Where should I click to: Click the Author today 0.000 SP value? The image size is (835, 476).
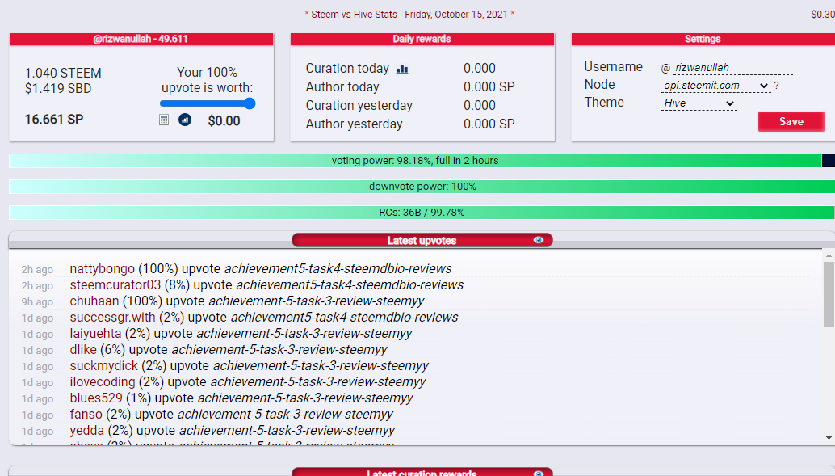point(489,87)
